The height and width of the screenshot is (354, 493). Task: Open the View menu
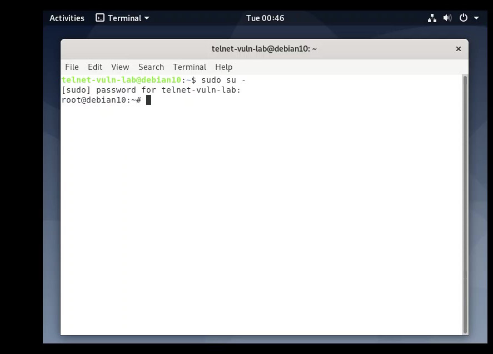click(x=119, y=67)
